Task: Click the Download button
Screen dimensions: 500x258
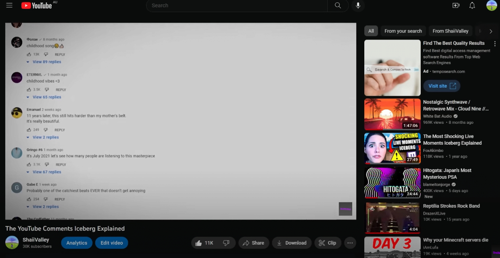Action: pos(292,243)
